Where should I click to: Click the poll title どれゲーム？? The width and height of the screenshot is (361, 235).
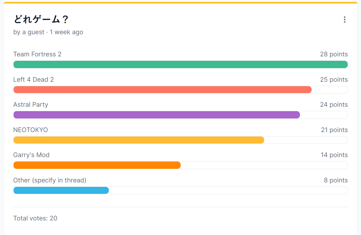click(x=41, y=20)
